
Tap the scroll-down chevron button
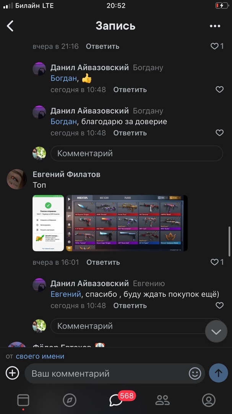pos(216,331)
